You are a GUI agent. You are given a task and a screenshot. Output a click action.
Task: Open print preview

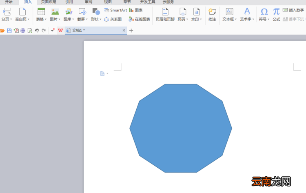[30, 31]
